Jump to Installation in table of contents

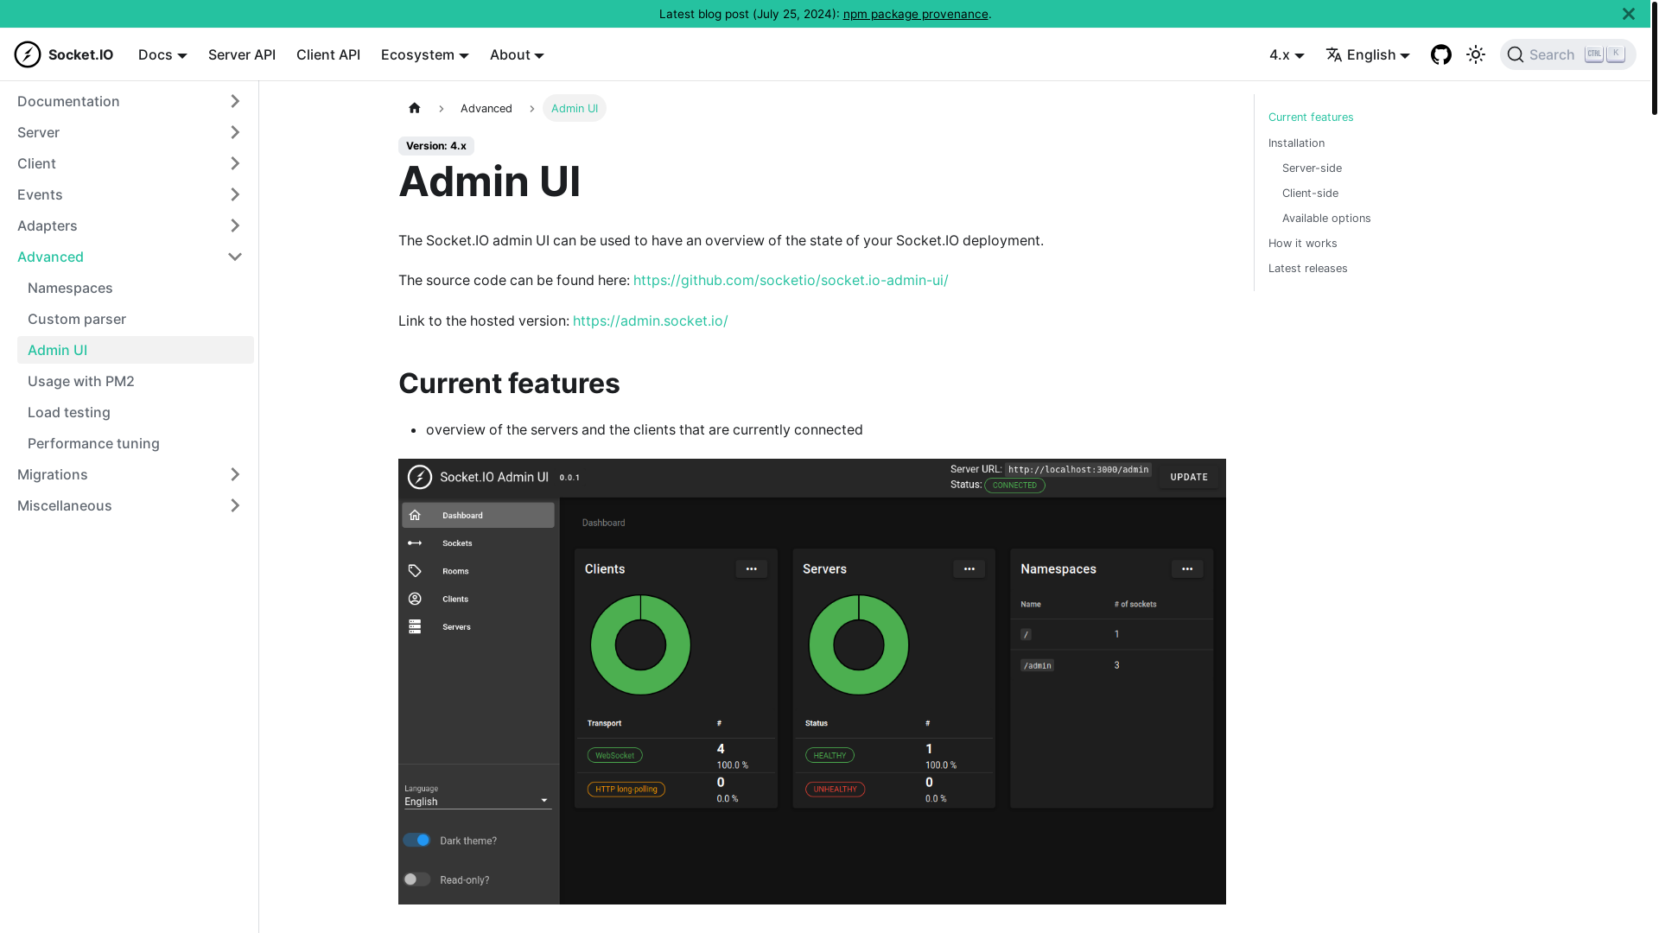coord(1296,143)
